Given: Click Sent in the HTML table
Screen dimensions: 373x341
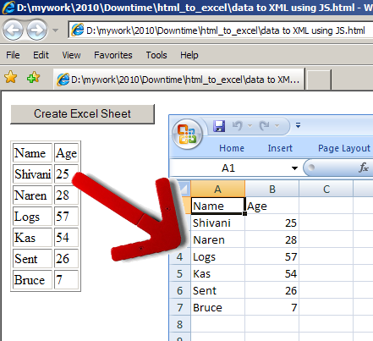Looking at the screenshot, I should (x=32, y=259).
